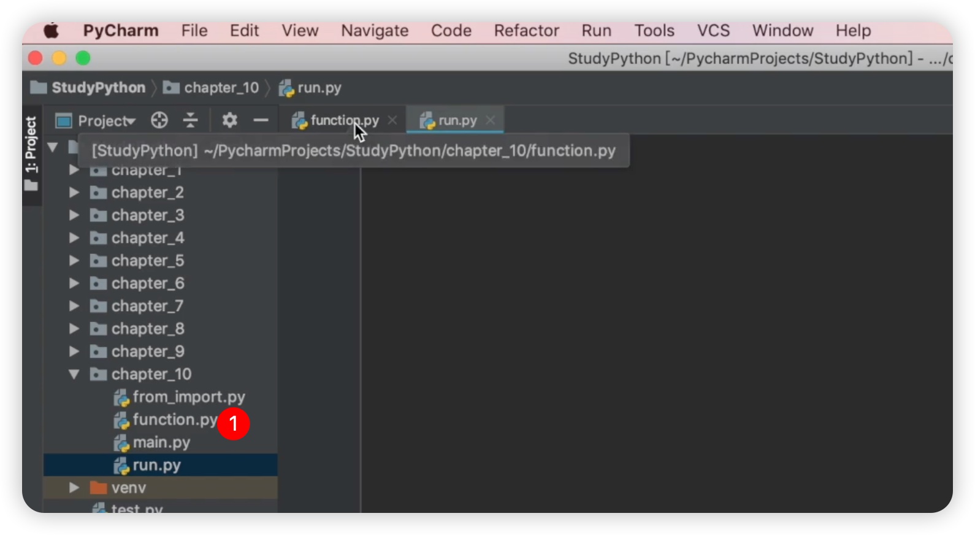
Task: Expand the chapter_9 folder arrow
Action: (74, 352)
